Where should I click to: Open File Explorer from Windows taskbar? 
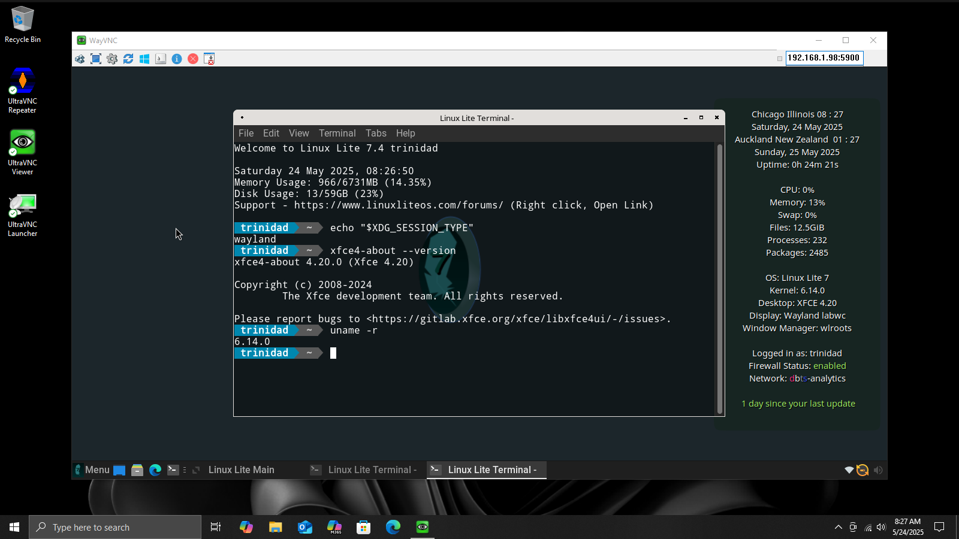point(275,527)
